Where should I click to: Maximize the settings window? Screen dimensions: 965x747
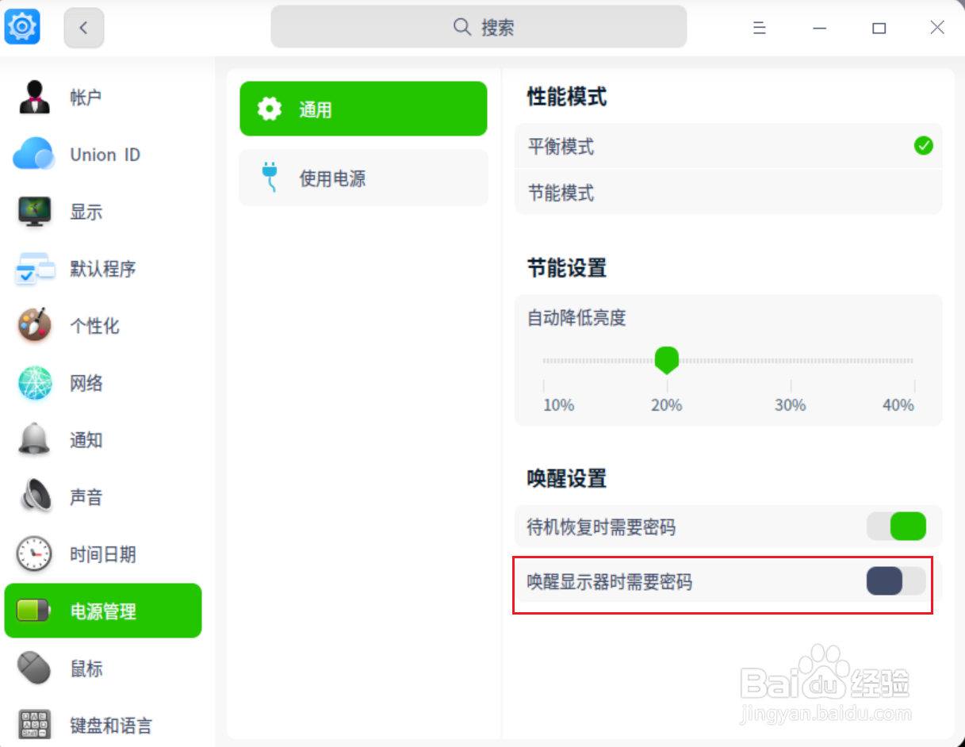click(x=879, y=28)
